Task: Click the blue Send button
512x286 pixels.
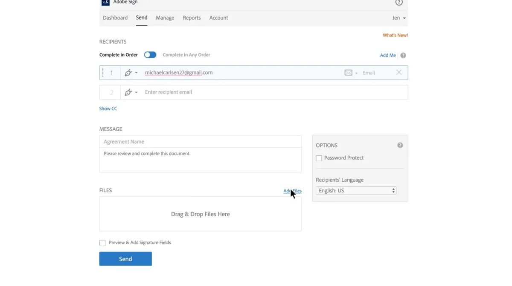Action: pos(125,259)
